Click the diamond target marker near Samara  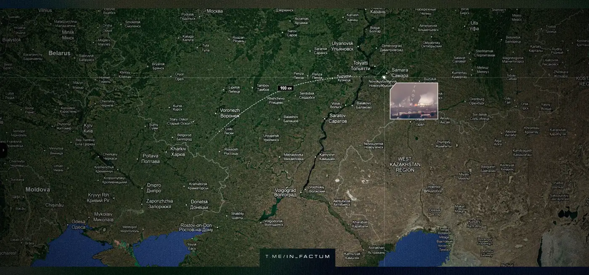pos(384,77)
